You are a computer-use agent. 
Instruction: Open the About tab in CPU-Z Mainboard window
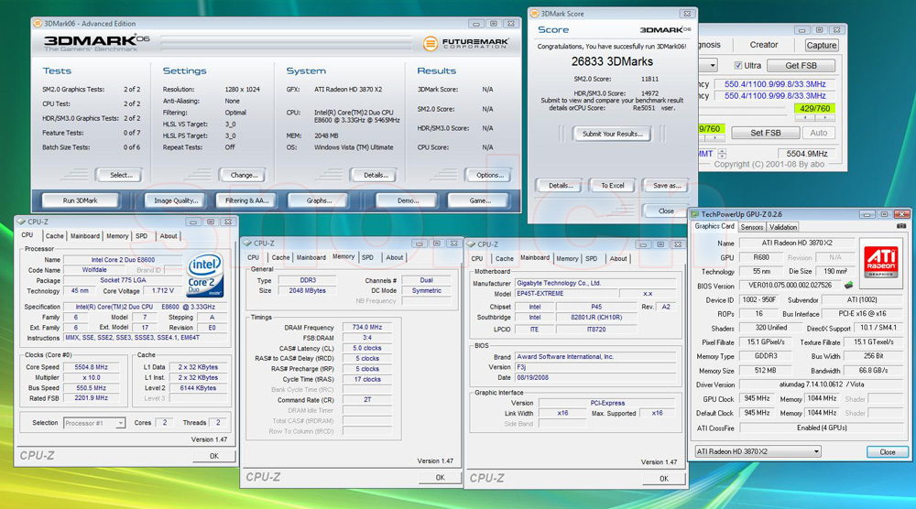click(x=618, y=258)
